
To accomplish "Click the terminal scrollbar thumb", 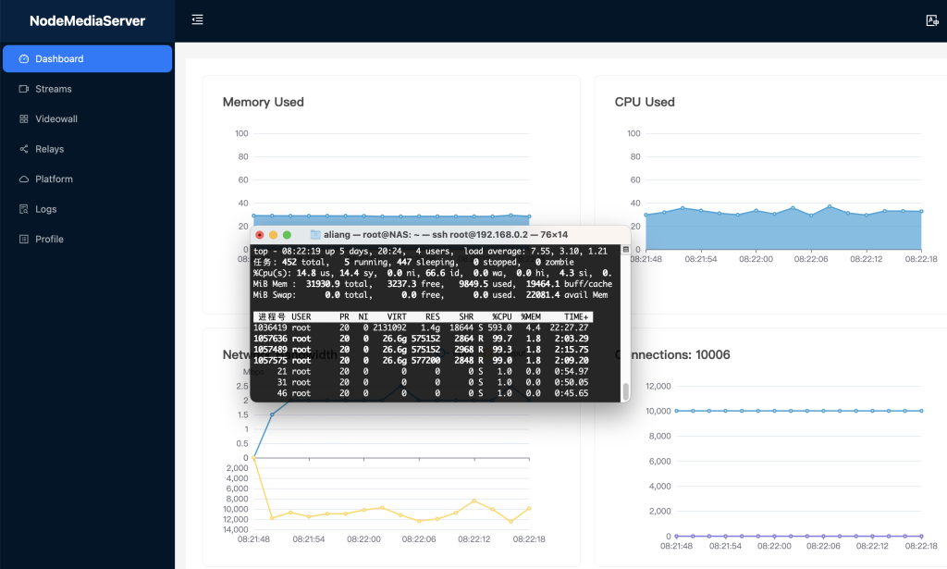I will [x=626, y=391].
